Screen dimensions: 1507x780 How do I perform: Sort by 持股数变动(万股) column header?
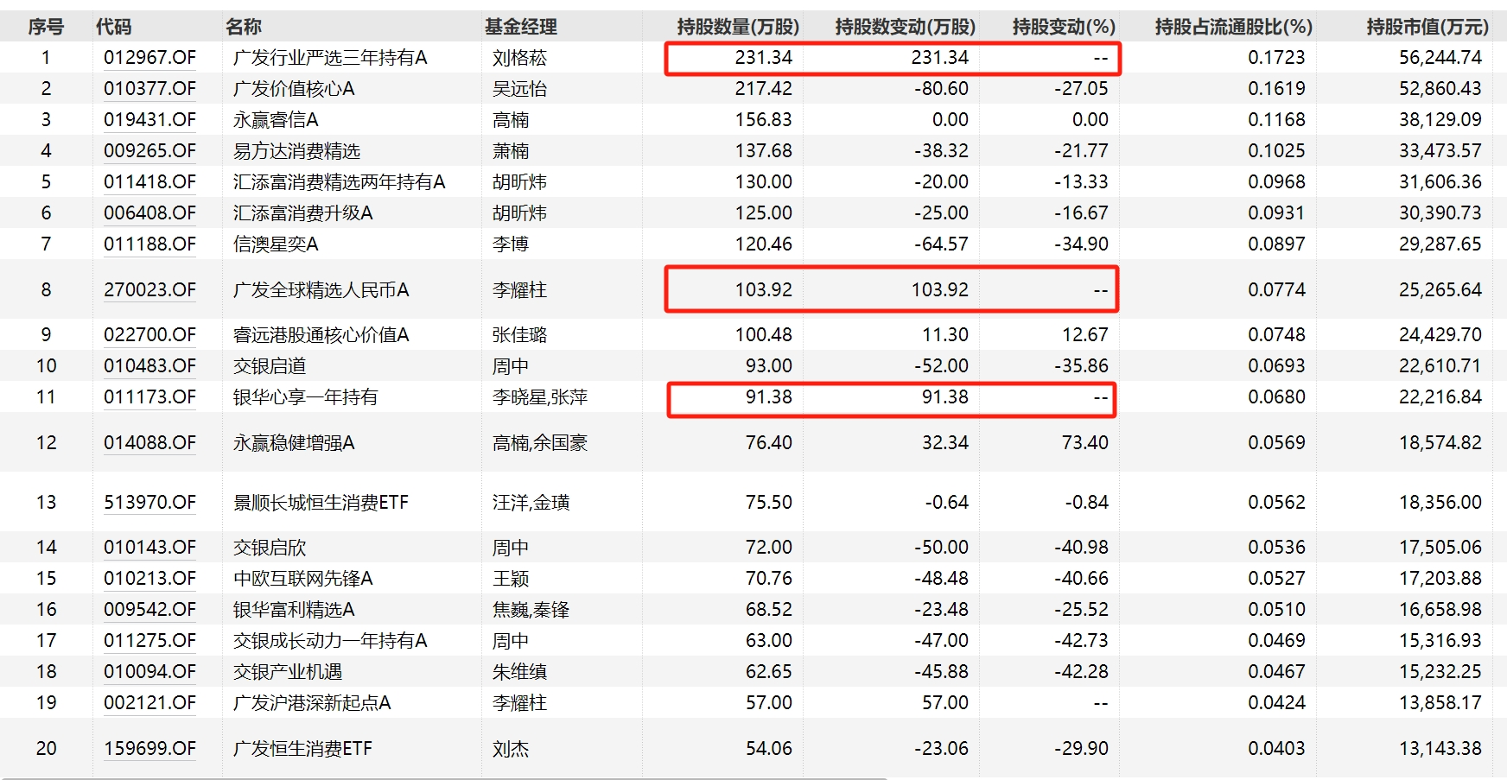904,27
